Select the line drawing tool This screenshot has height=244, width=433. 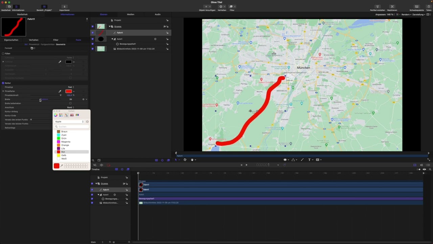tap(302, 160)
